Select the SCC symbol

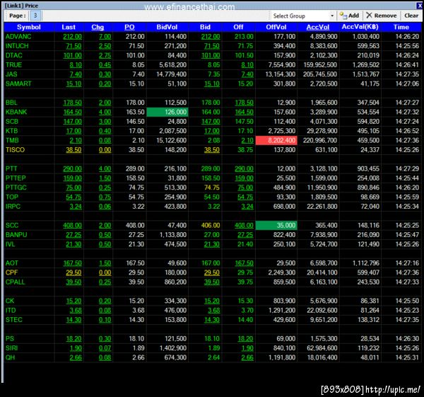point(12,225)
